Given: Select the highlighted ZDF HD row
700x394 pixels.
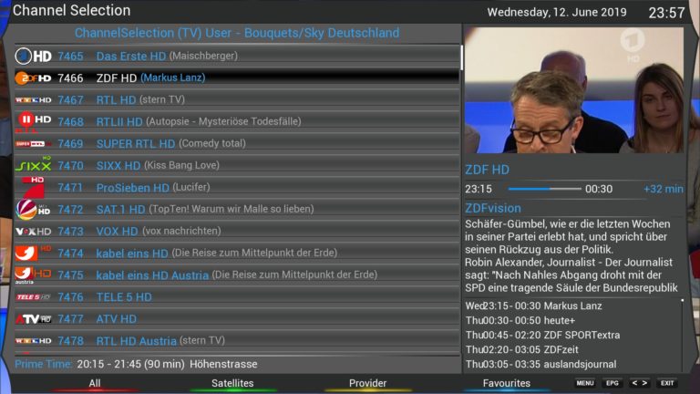Looking at the screenshot, I should (x=237, y=78).
